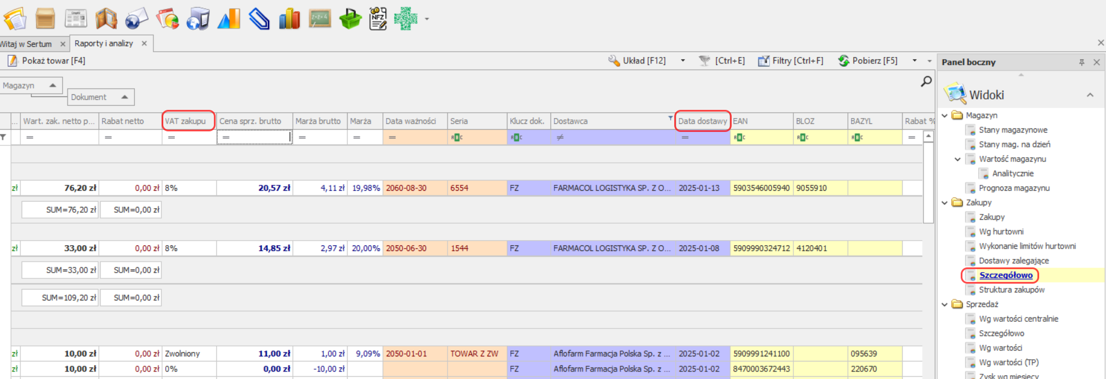Click the colorful bar chart icon

tap(289, 19)
